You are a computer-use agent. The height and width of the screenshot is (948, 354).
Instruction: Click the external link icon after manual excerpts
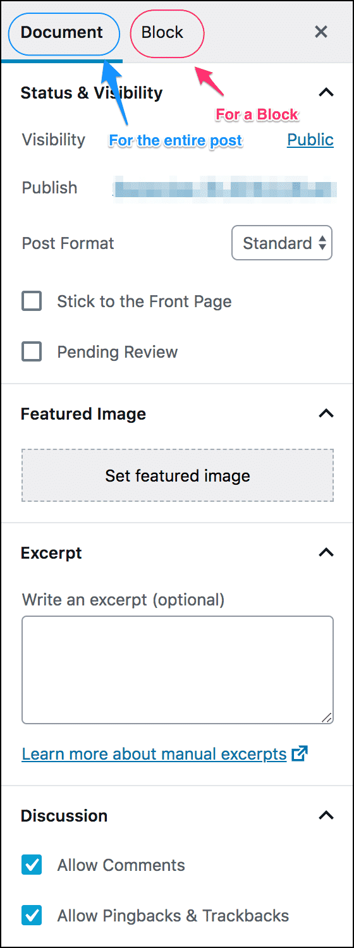click(300, 753)
